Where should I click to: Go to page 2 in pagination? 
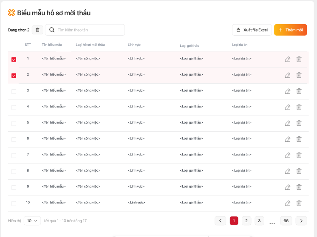246,221
